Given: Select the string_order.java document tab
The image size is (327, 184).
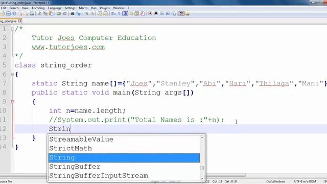Looking at the screenshot, I should coord(8,21).
